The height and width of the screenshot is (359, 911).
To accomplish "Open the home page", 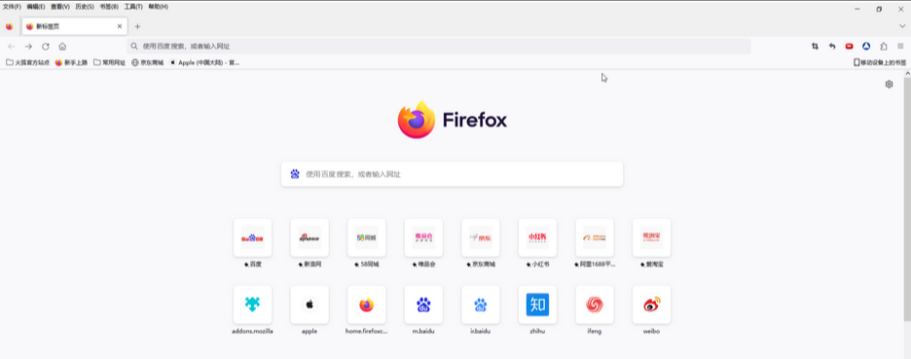I will point(62,47).
